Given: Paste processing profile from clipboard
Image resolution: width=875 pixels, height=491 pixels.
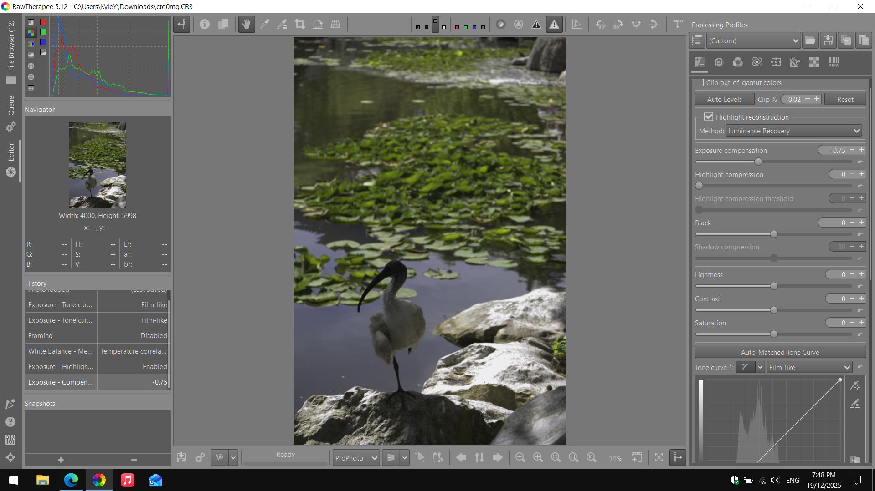Looking at the screenshot, I should click(864, 40).
